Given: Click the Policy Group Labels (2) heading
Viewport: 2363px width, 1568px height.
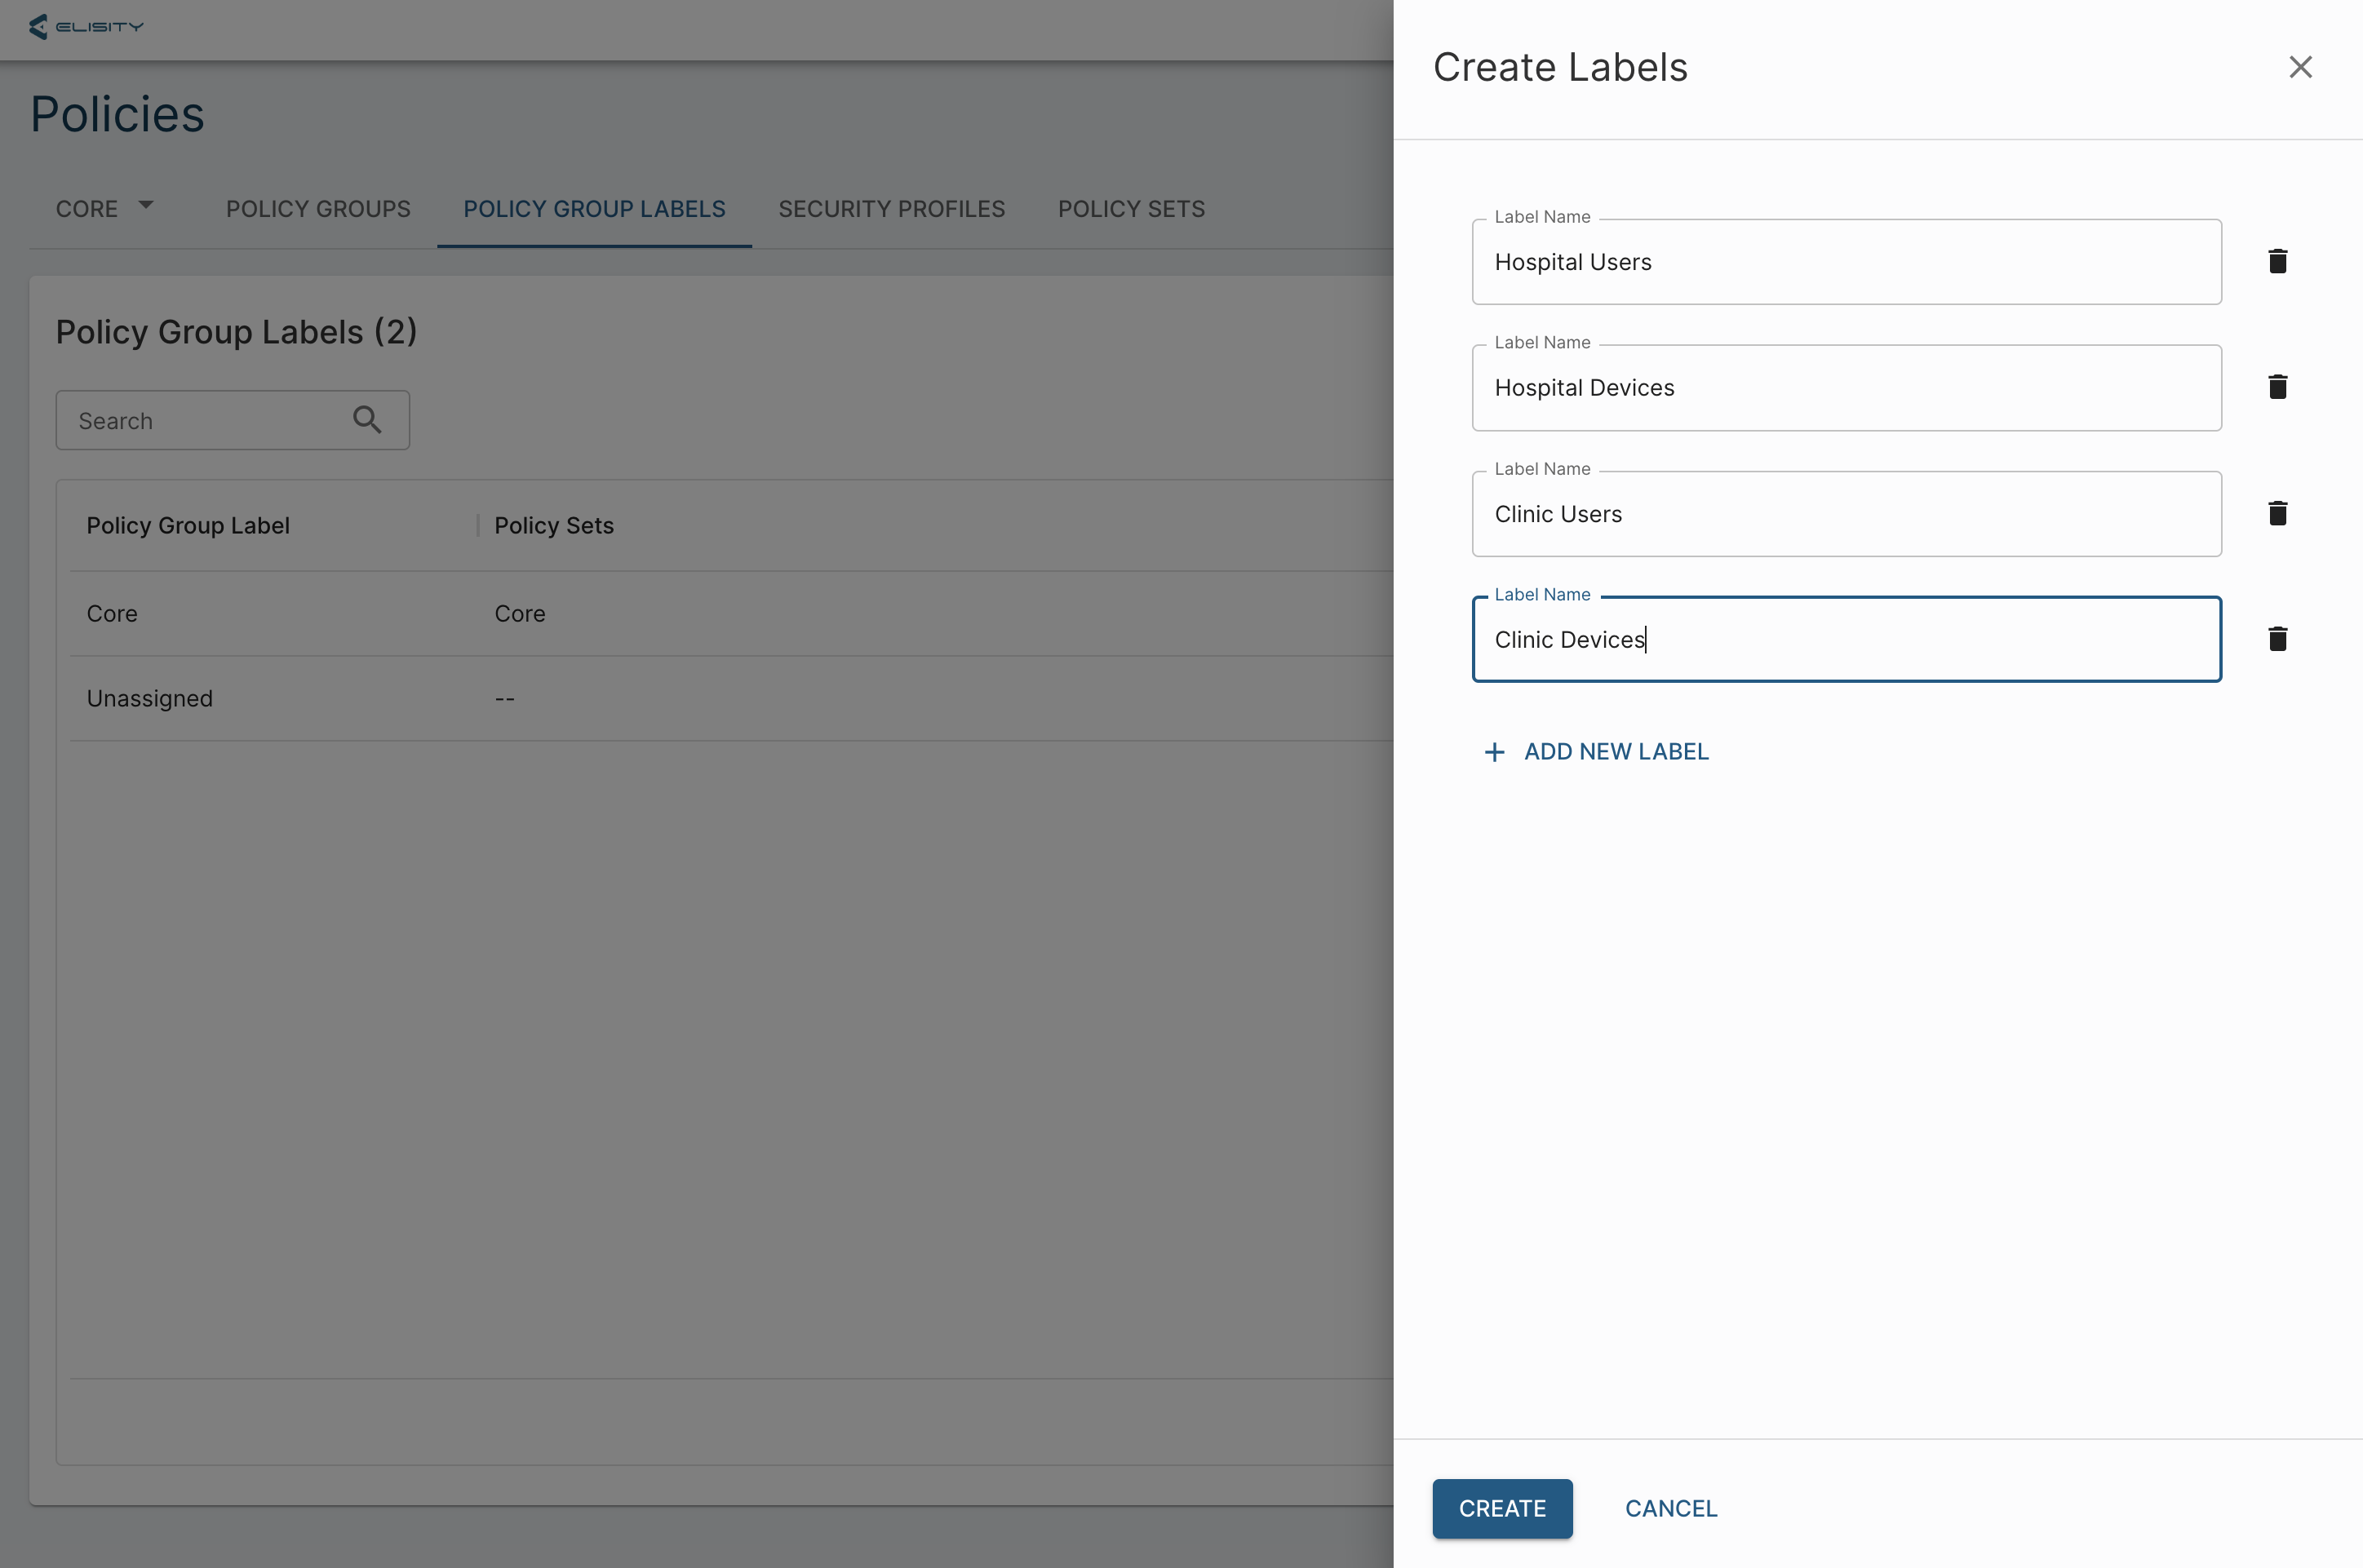Looking at the screenshot, I should tap(236, 332).
